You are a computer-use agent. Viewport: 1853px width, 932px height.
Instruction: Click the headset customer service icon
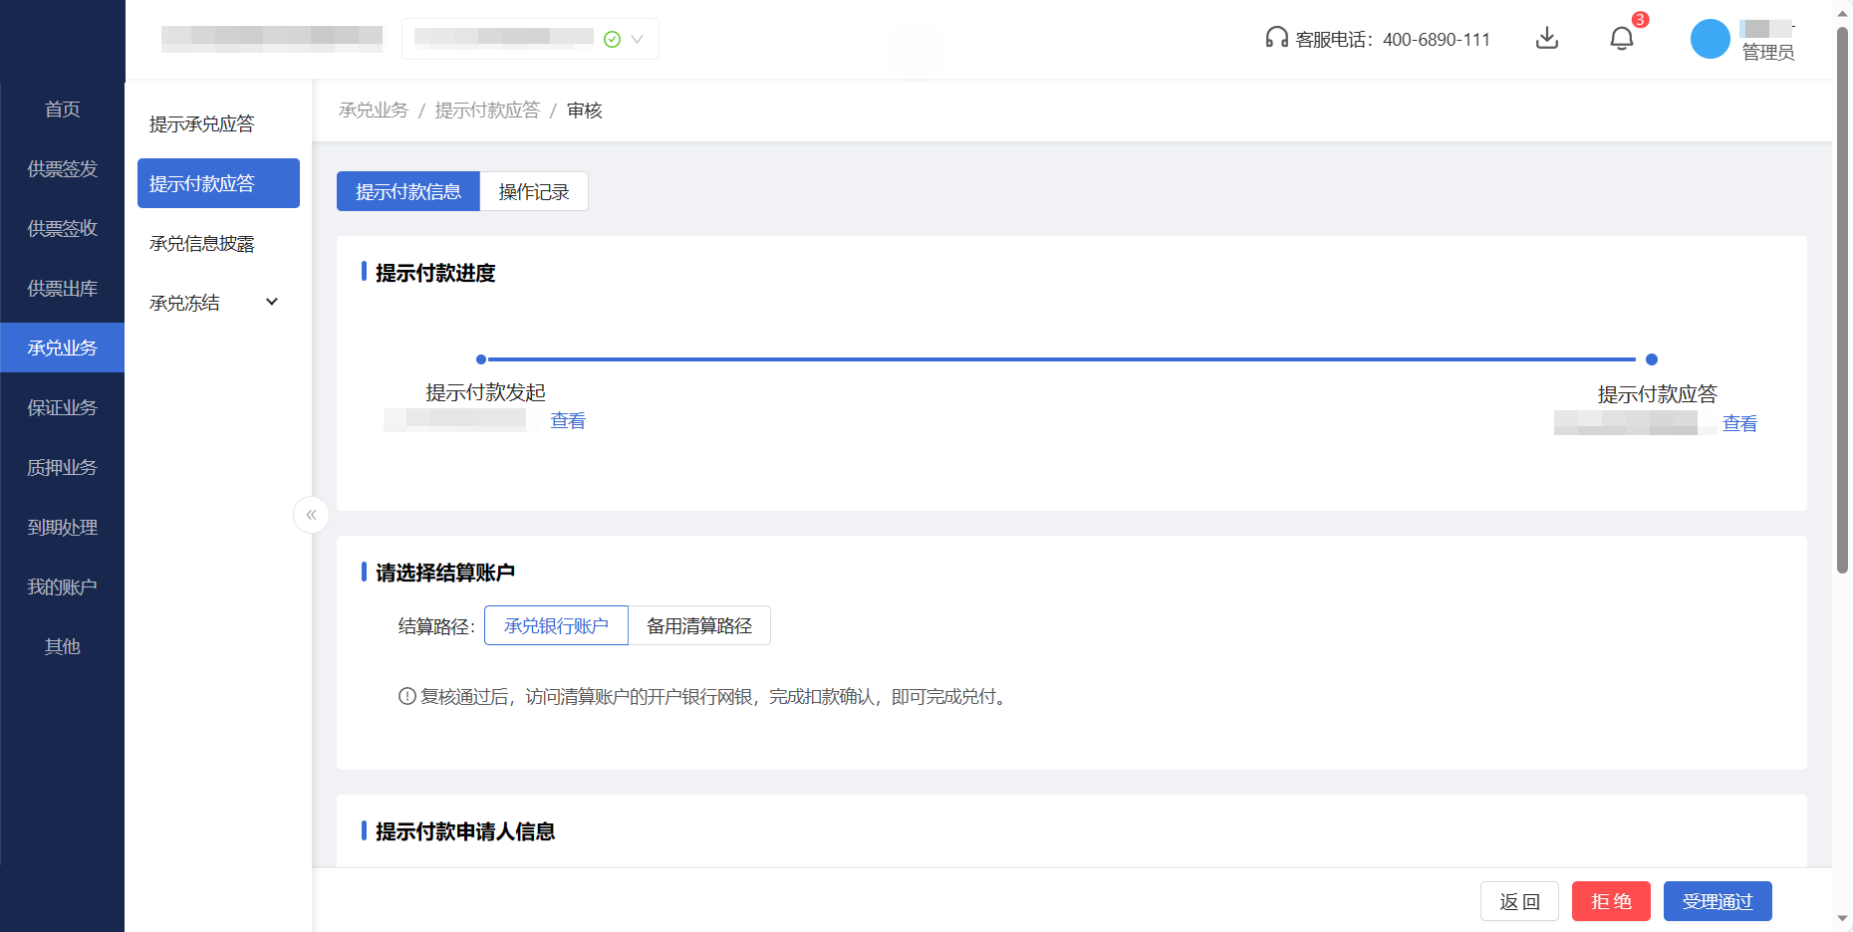tap(1277, 38)
